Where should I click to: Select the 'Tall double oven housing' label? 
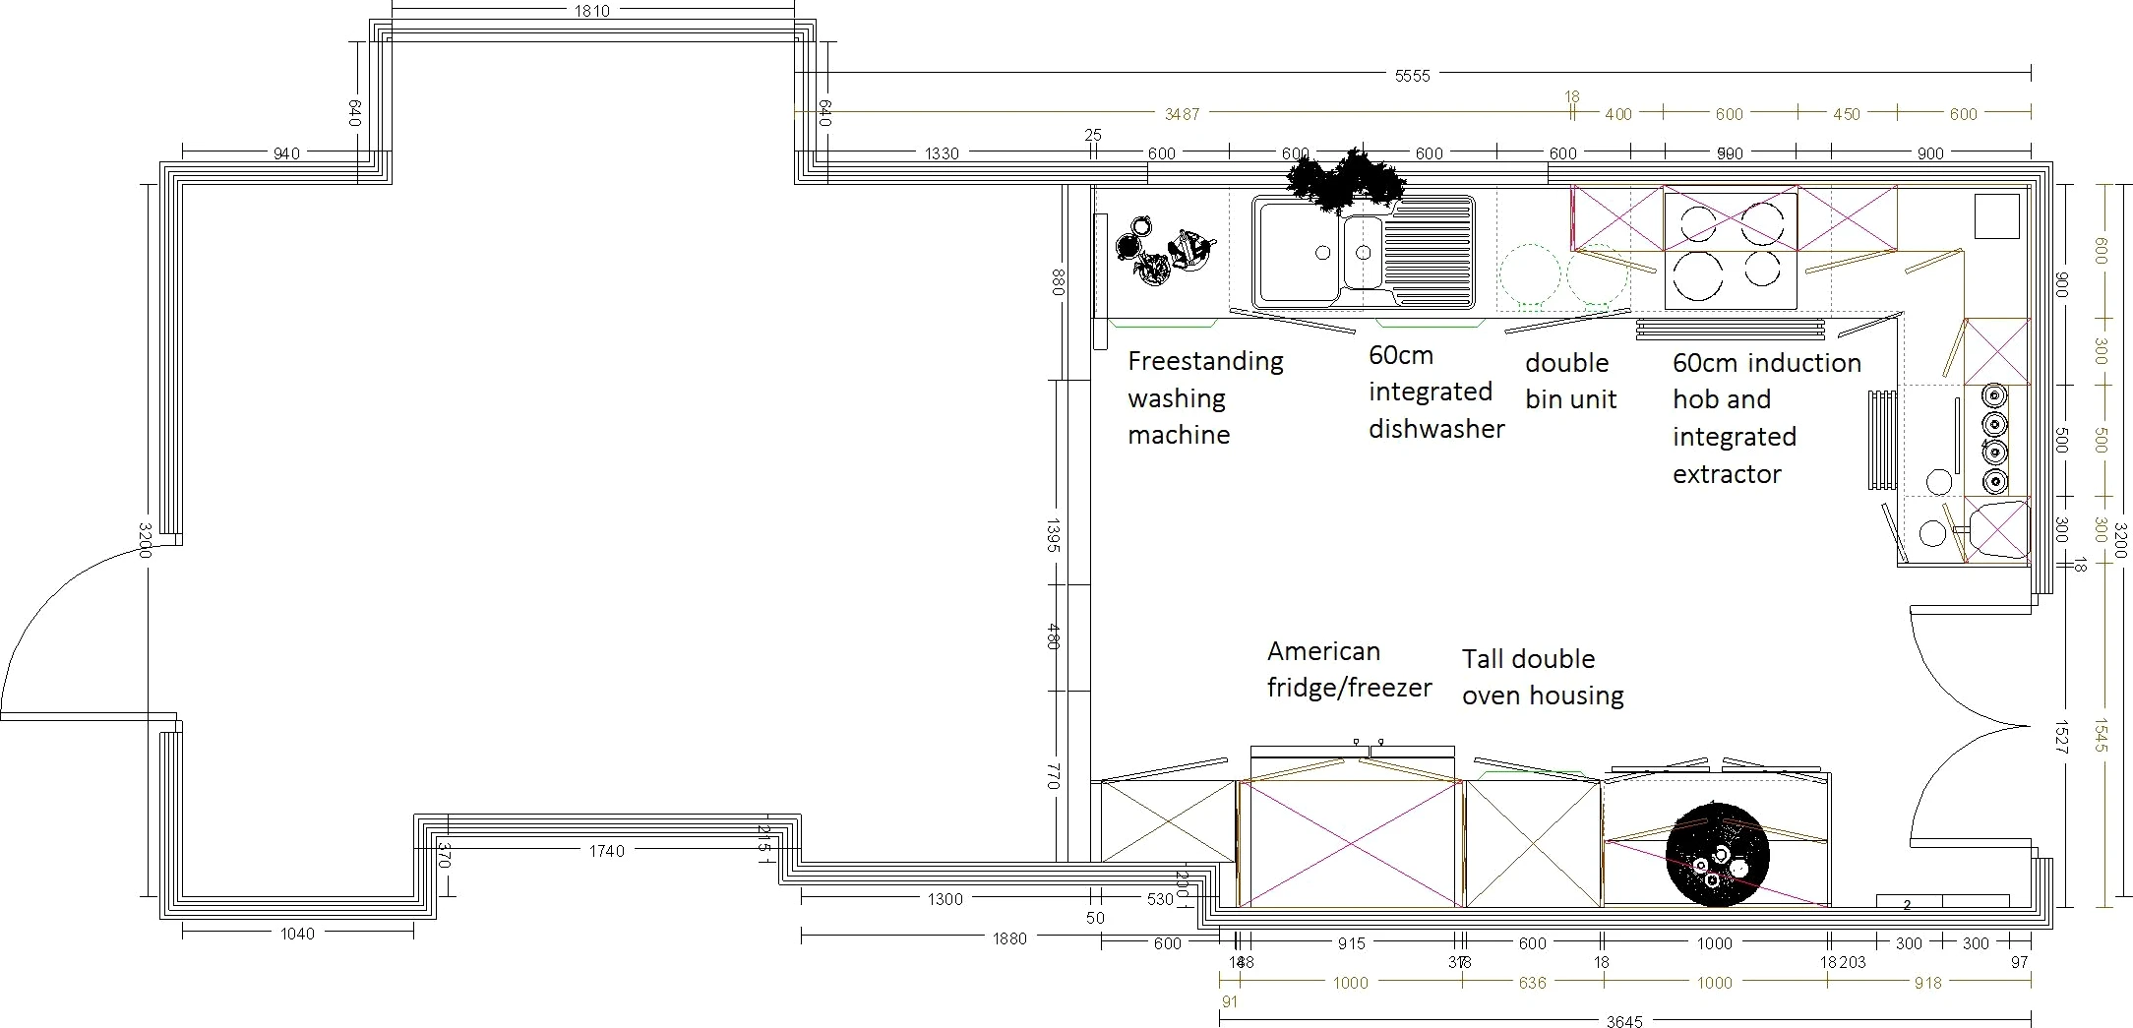(1542, 677)
